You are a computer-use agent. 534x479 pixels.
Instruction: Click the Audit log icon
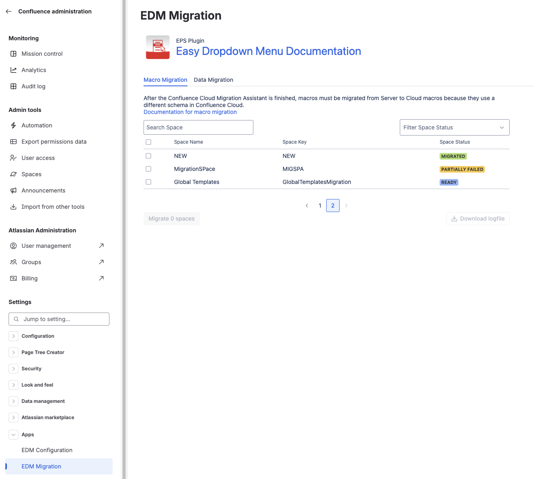pyautogui.click(x=13, y=86)
